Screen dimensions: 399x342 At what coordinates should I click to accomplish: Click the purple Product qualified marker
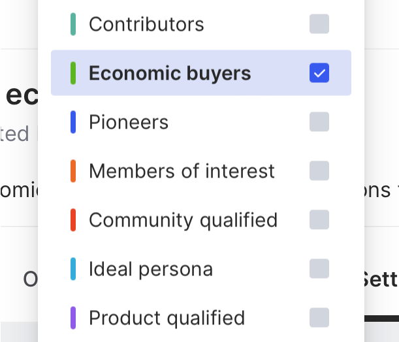pyautogui.click(x=73, y=318)
